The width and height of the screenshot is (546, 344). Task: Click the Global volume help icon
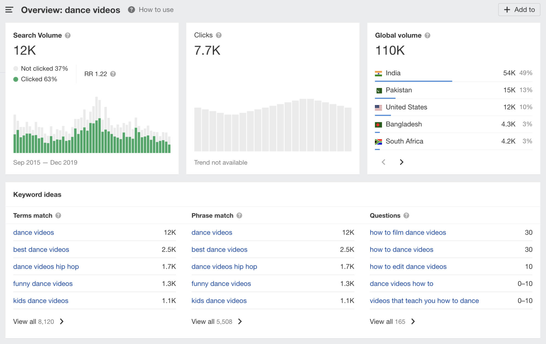tap(427, 35)
